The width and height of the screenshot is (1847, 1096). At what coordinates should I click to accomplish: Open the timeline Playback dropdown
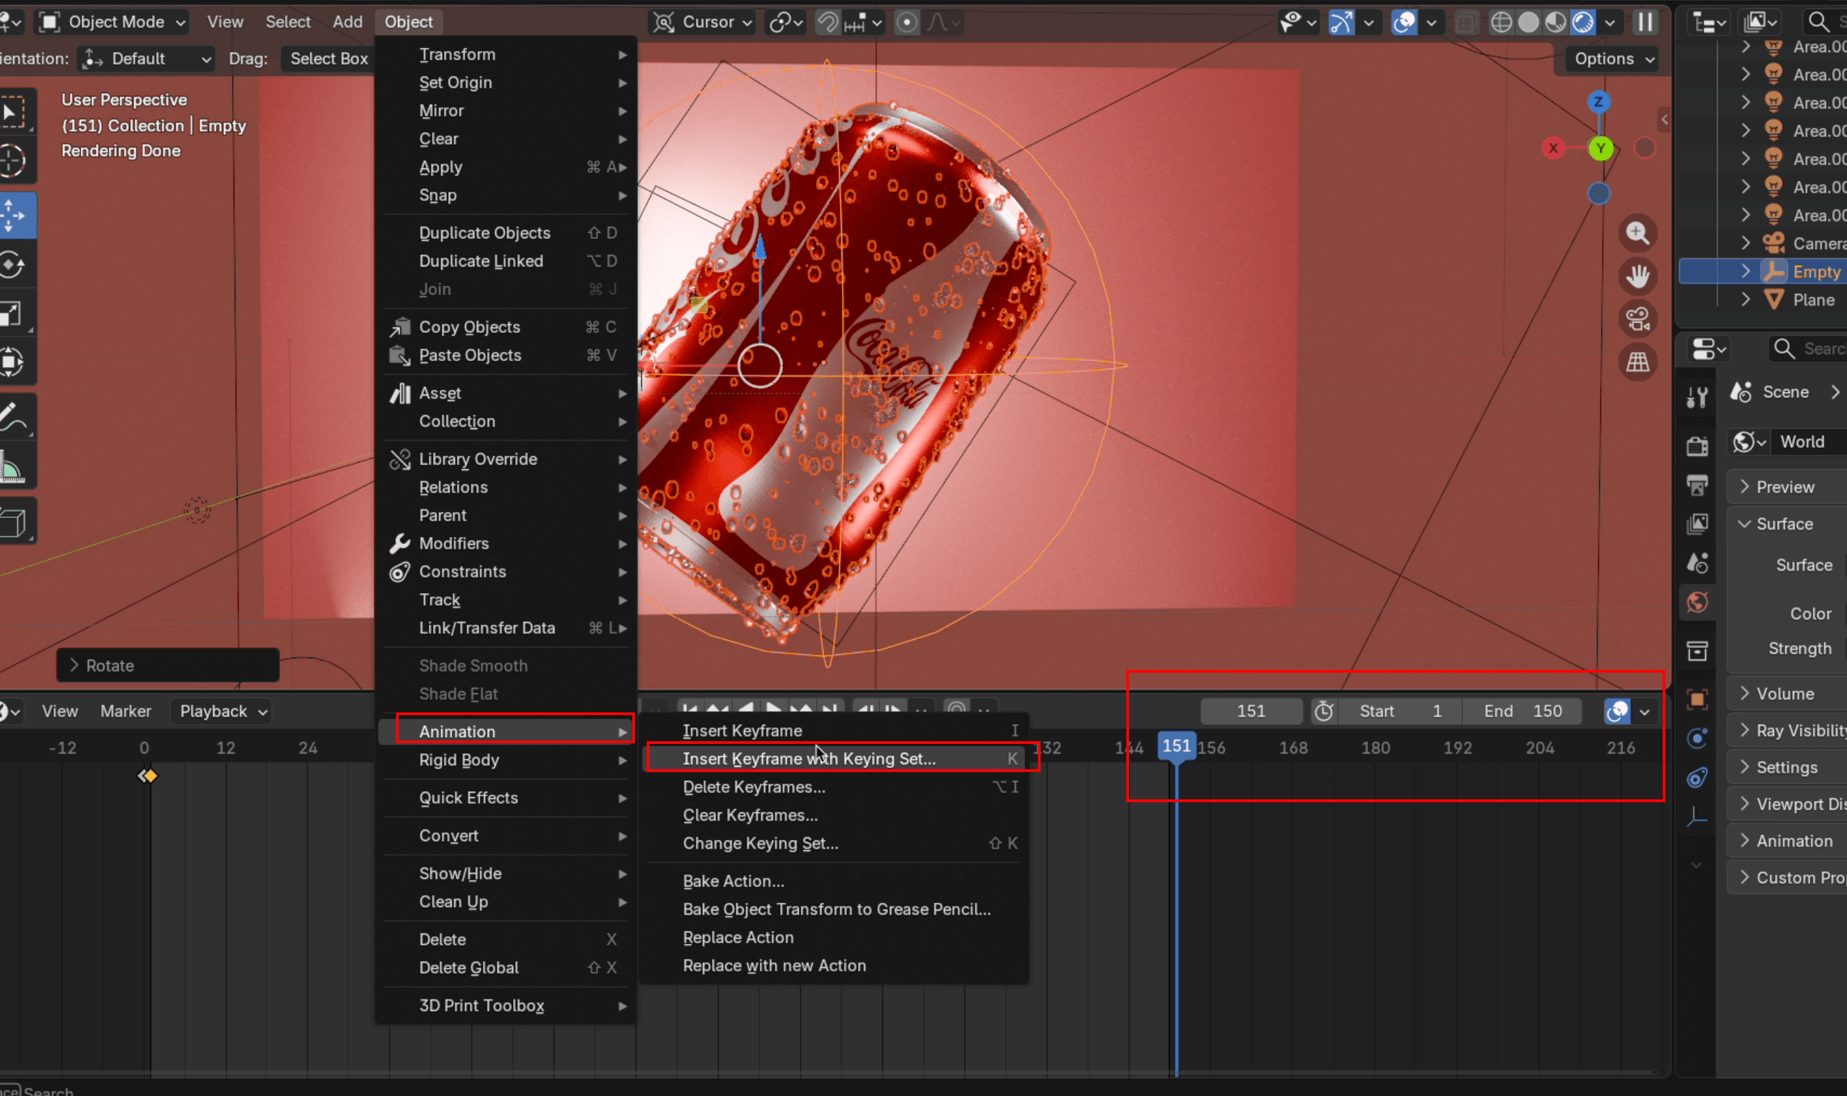coord(221,711)
